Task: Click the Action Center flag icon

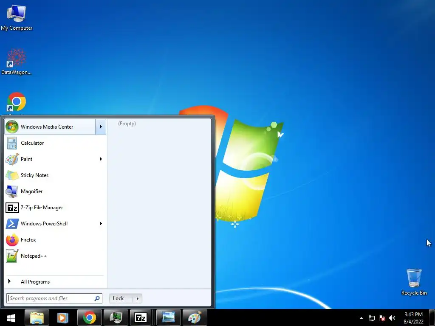Action: (382, 318)
